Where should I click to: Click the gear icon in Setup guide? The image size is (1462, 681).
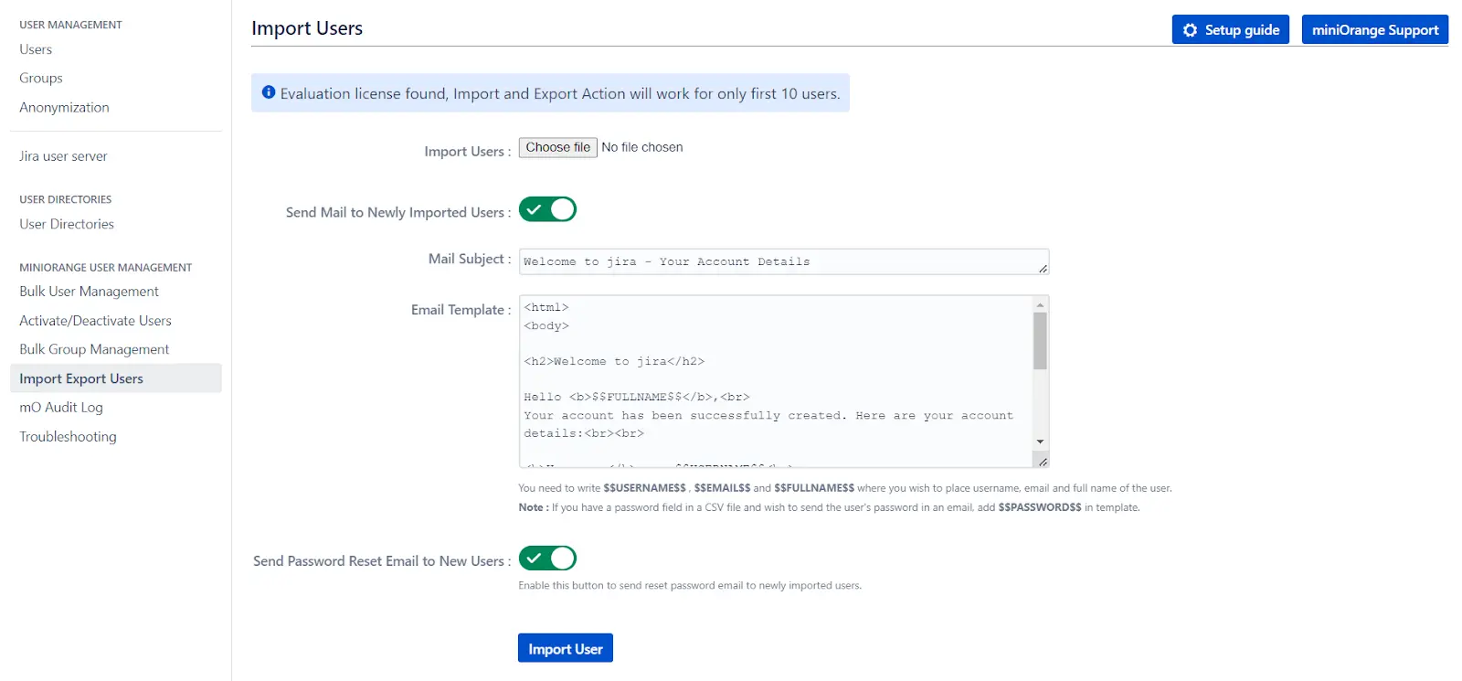(x=1190, y=30)
